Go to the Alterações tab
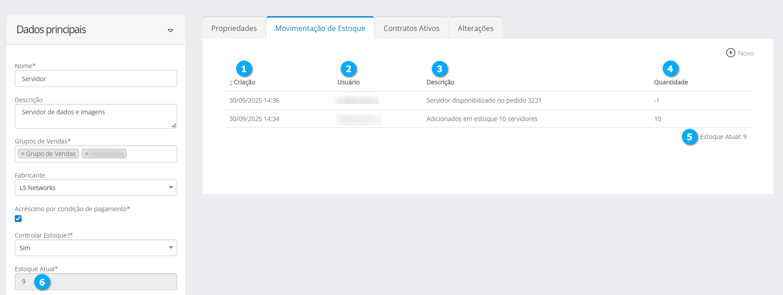Screen dimensions: 783x295 click(475, 28)
